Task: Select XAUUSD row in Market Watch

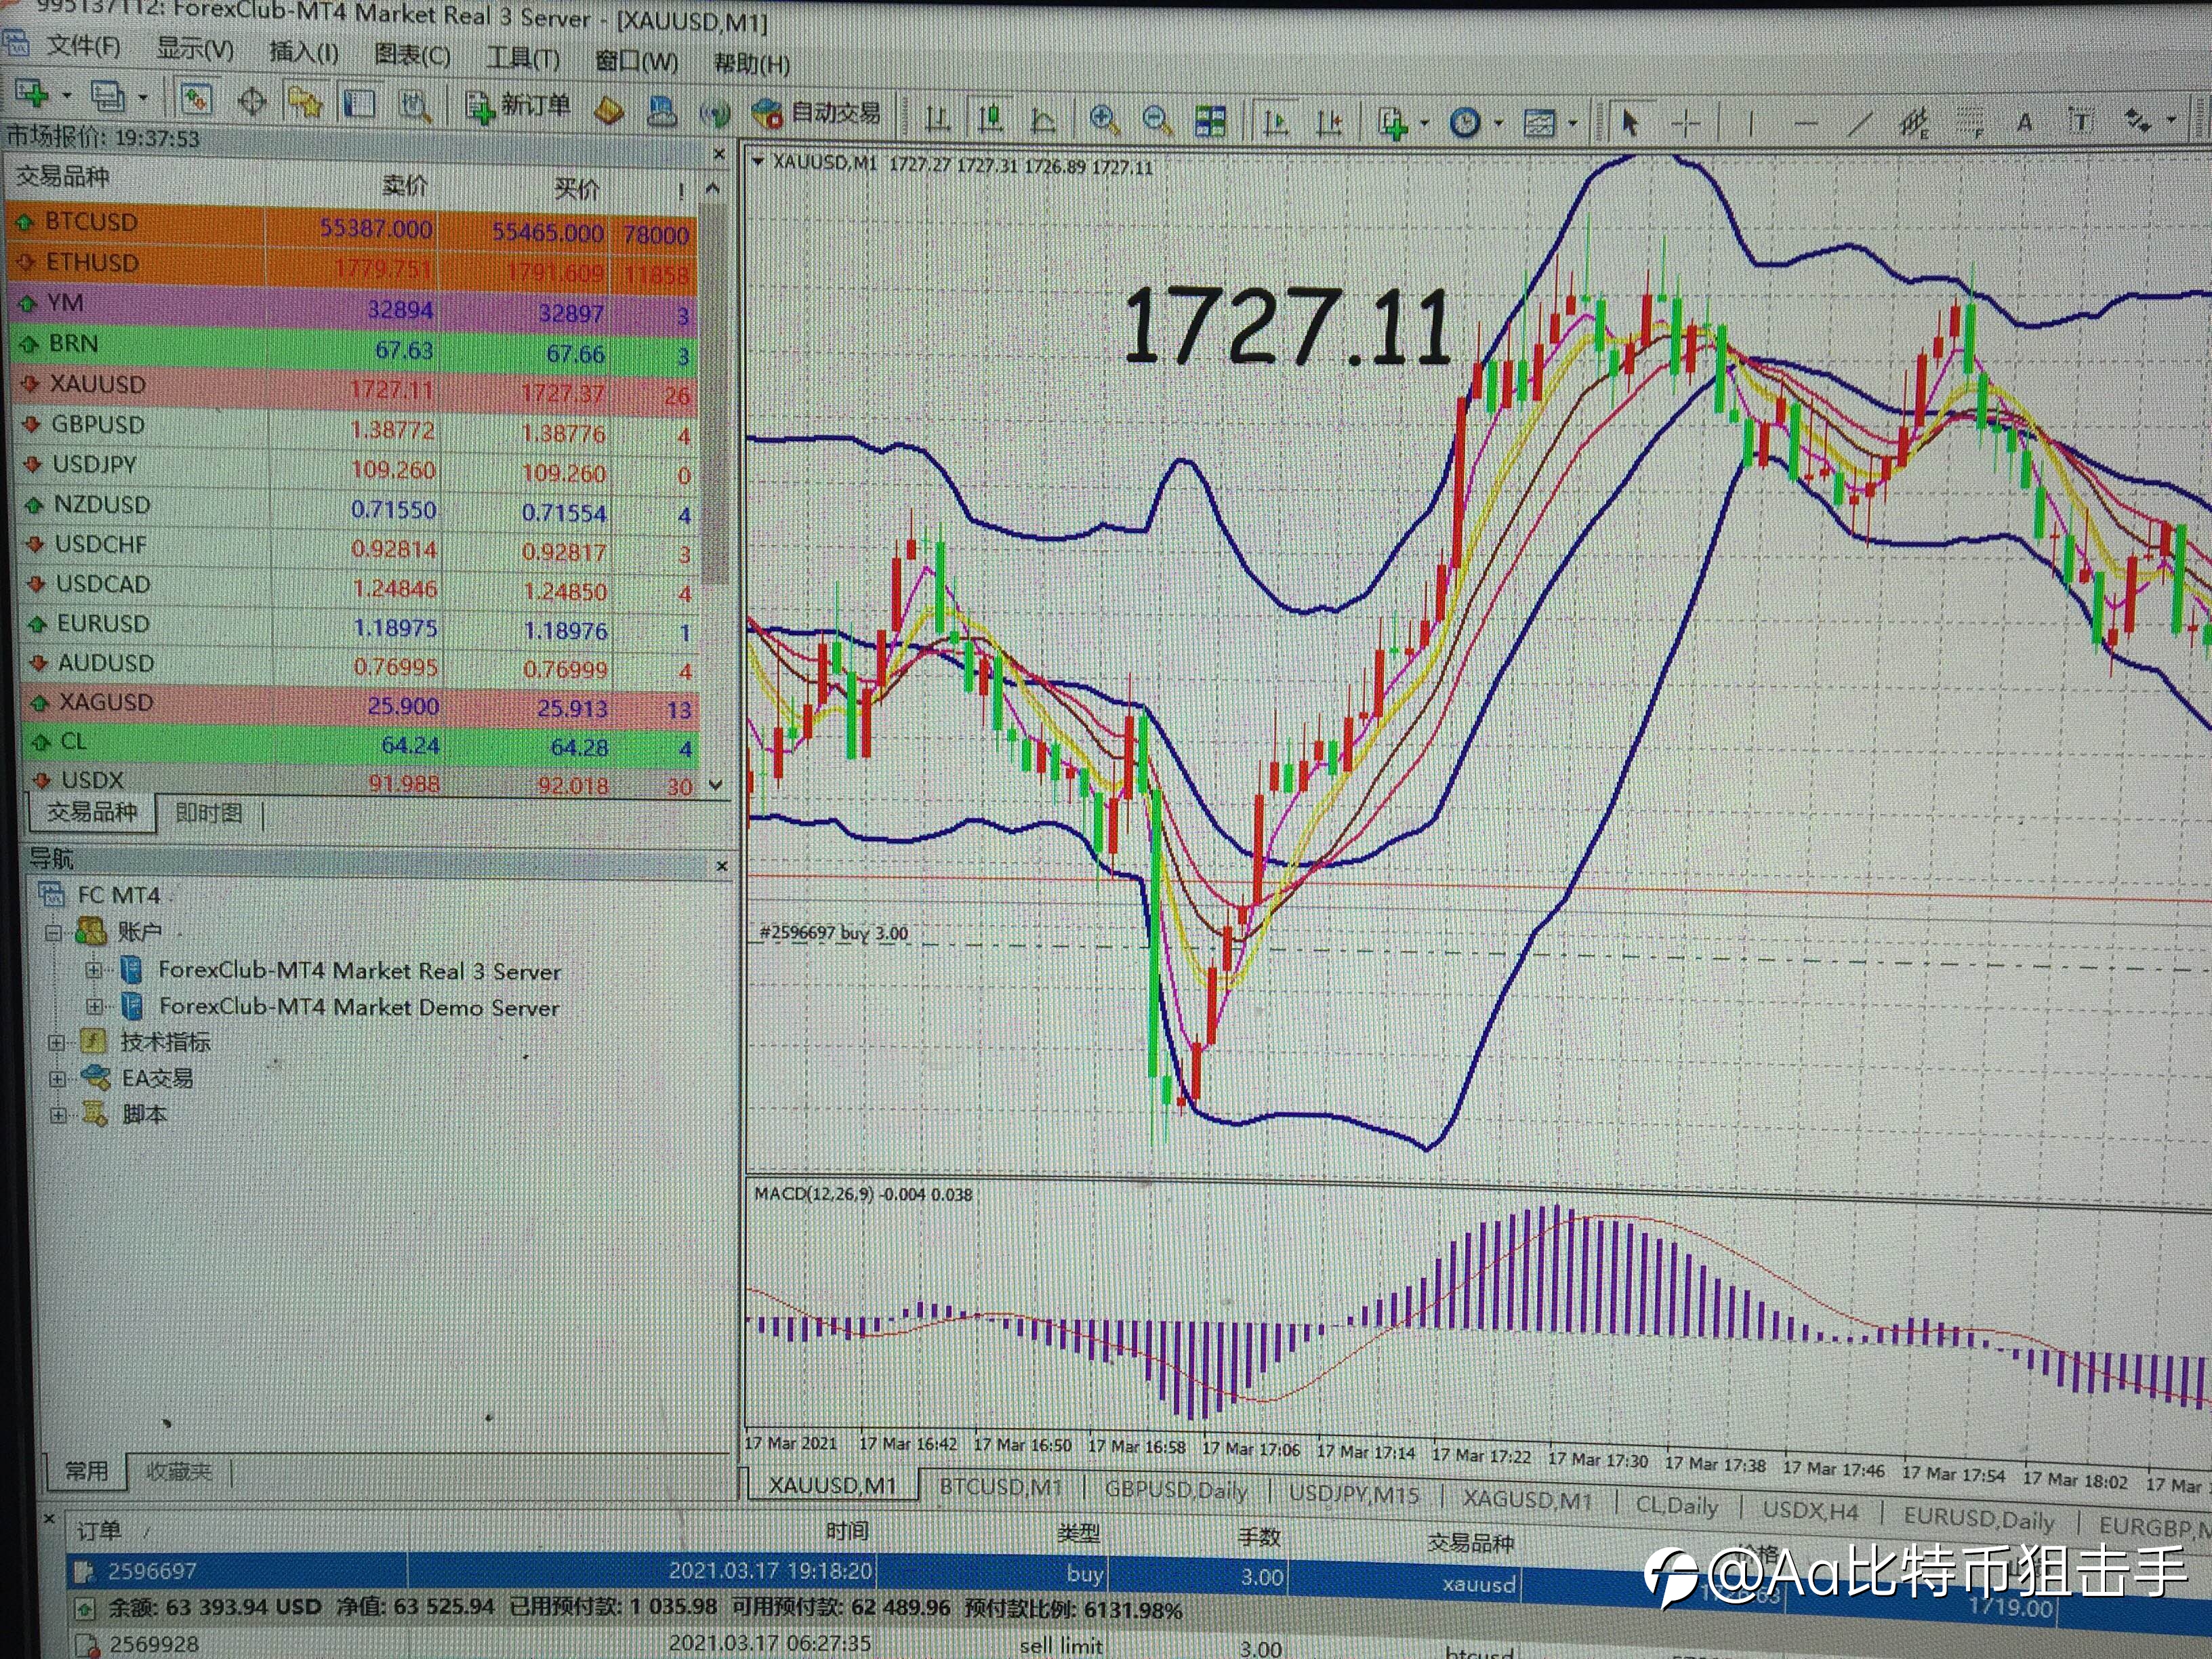Action: click(355, 388)
